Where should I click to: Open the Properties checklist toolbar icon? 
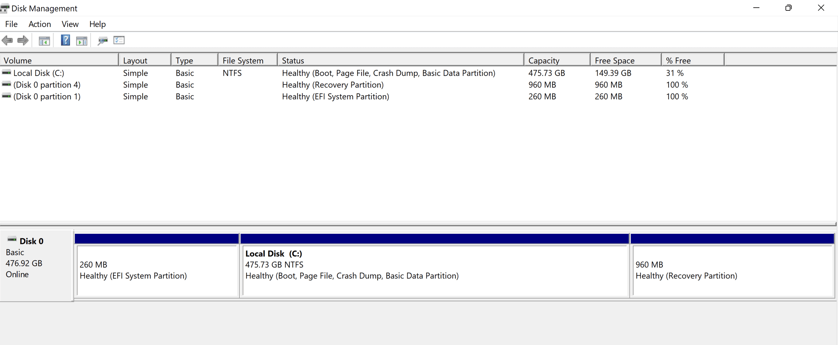point(119,40)
